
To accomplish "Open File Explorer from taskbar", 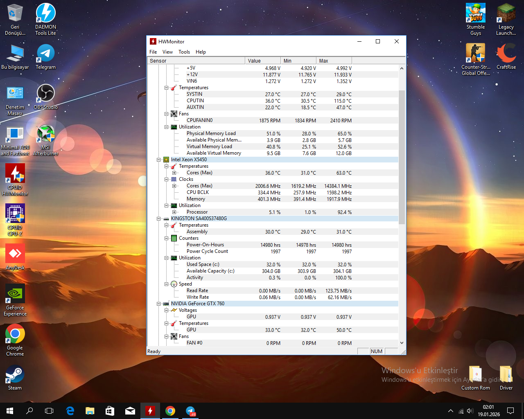I will [90, 411].
